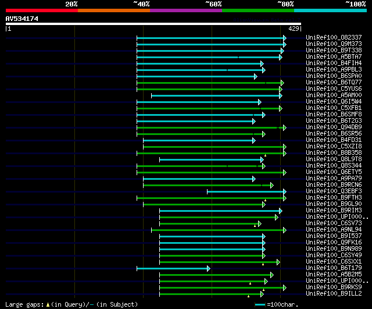Click the UniRef100_B9RKS9 hit name
The height and width of the screenshot is (309, 372).
click(x=334, y=287)
